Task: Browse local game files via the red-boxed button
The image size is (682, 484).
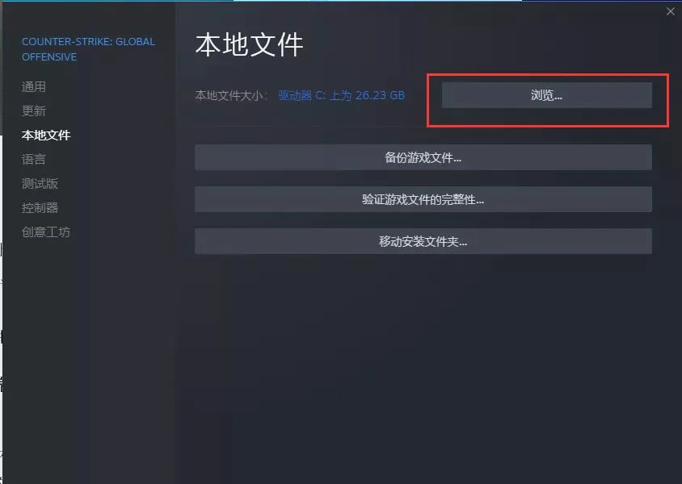Action: tap(547, 95)
